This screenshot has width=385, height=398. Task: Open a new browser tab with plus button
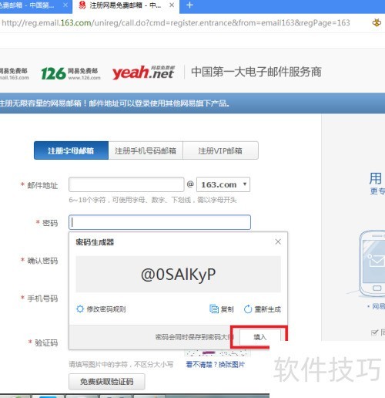[189, 5]
